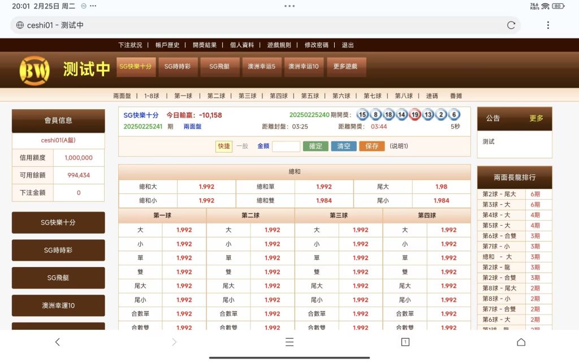Open 下注狀況 in the top menu

pos(130,45)
